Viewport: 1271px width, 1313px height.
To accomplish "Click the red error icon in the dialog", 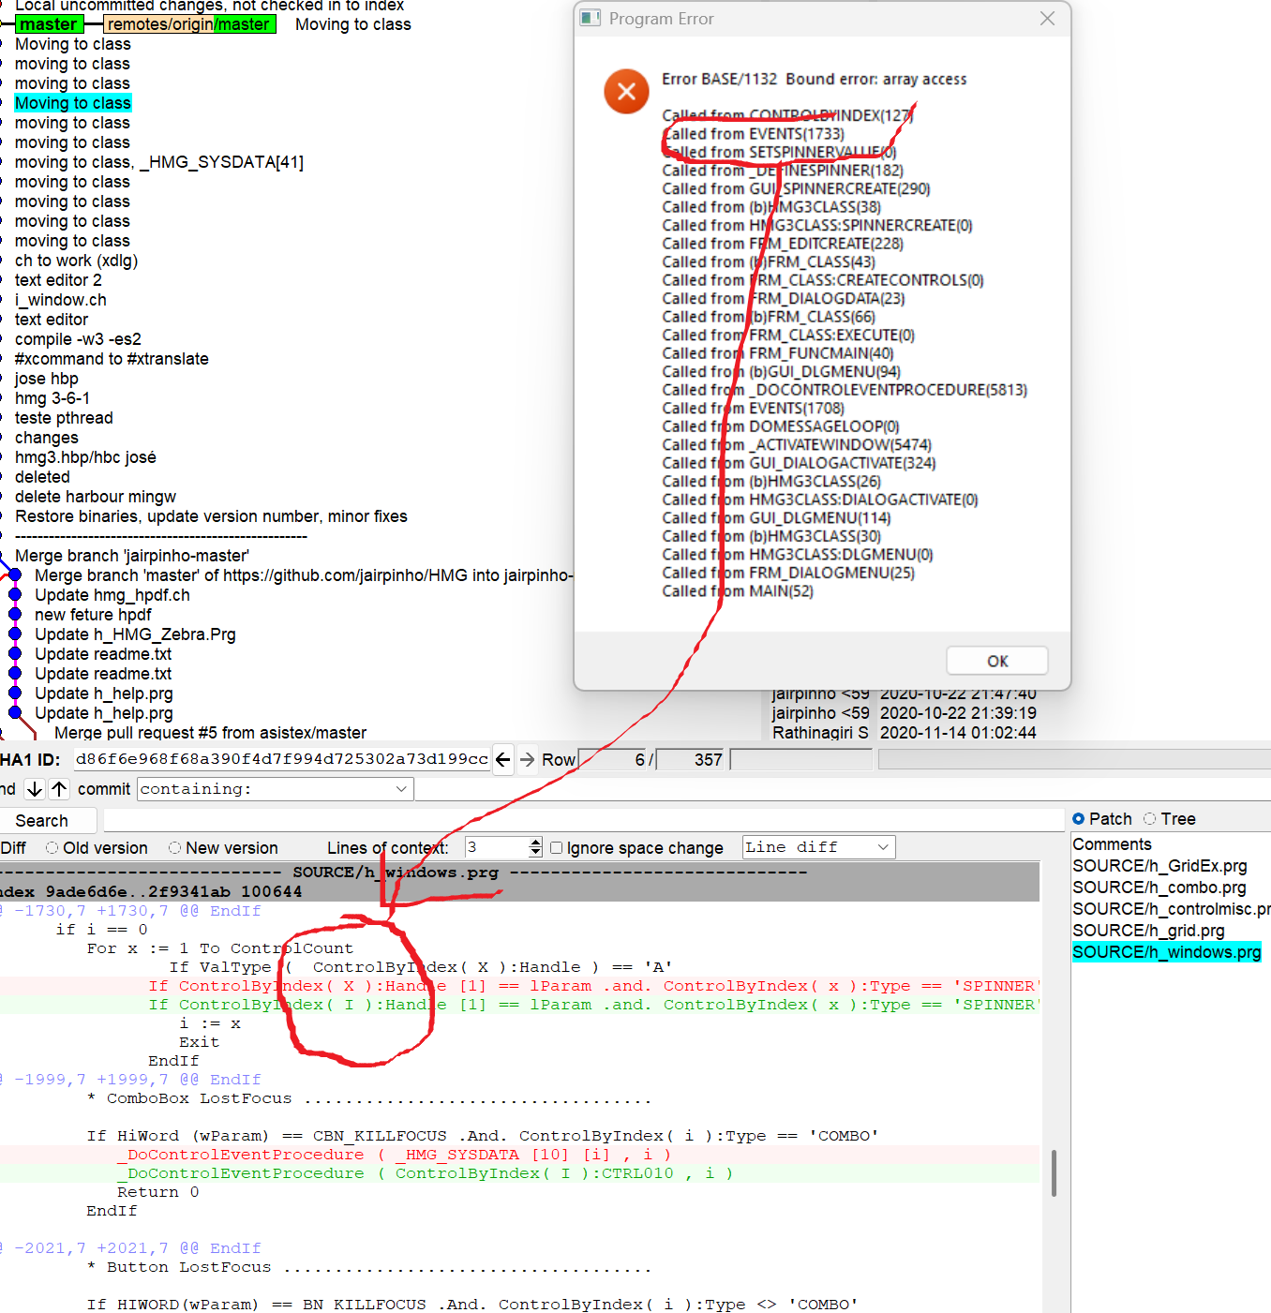I will pos(626,92).
